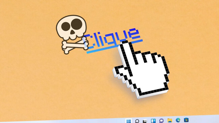This screenshot has height=123, width=219.
Task: Select the skull emoji graphic
Action: 71,28
